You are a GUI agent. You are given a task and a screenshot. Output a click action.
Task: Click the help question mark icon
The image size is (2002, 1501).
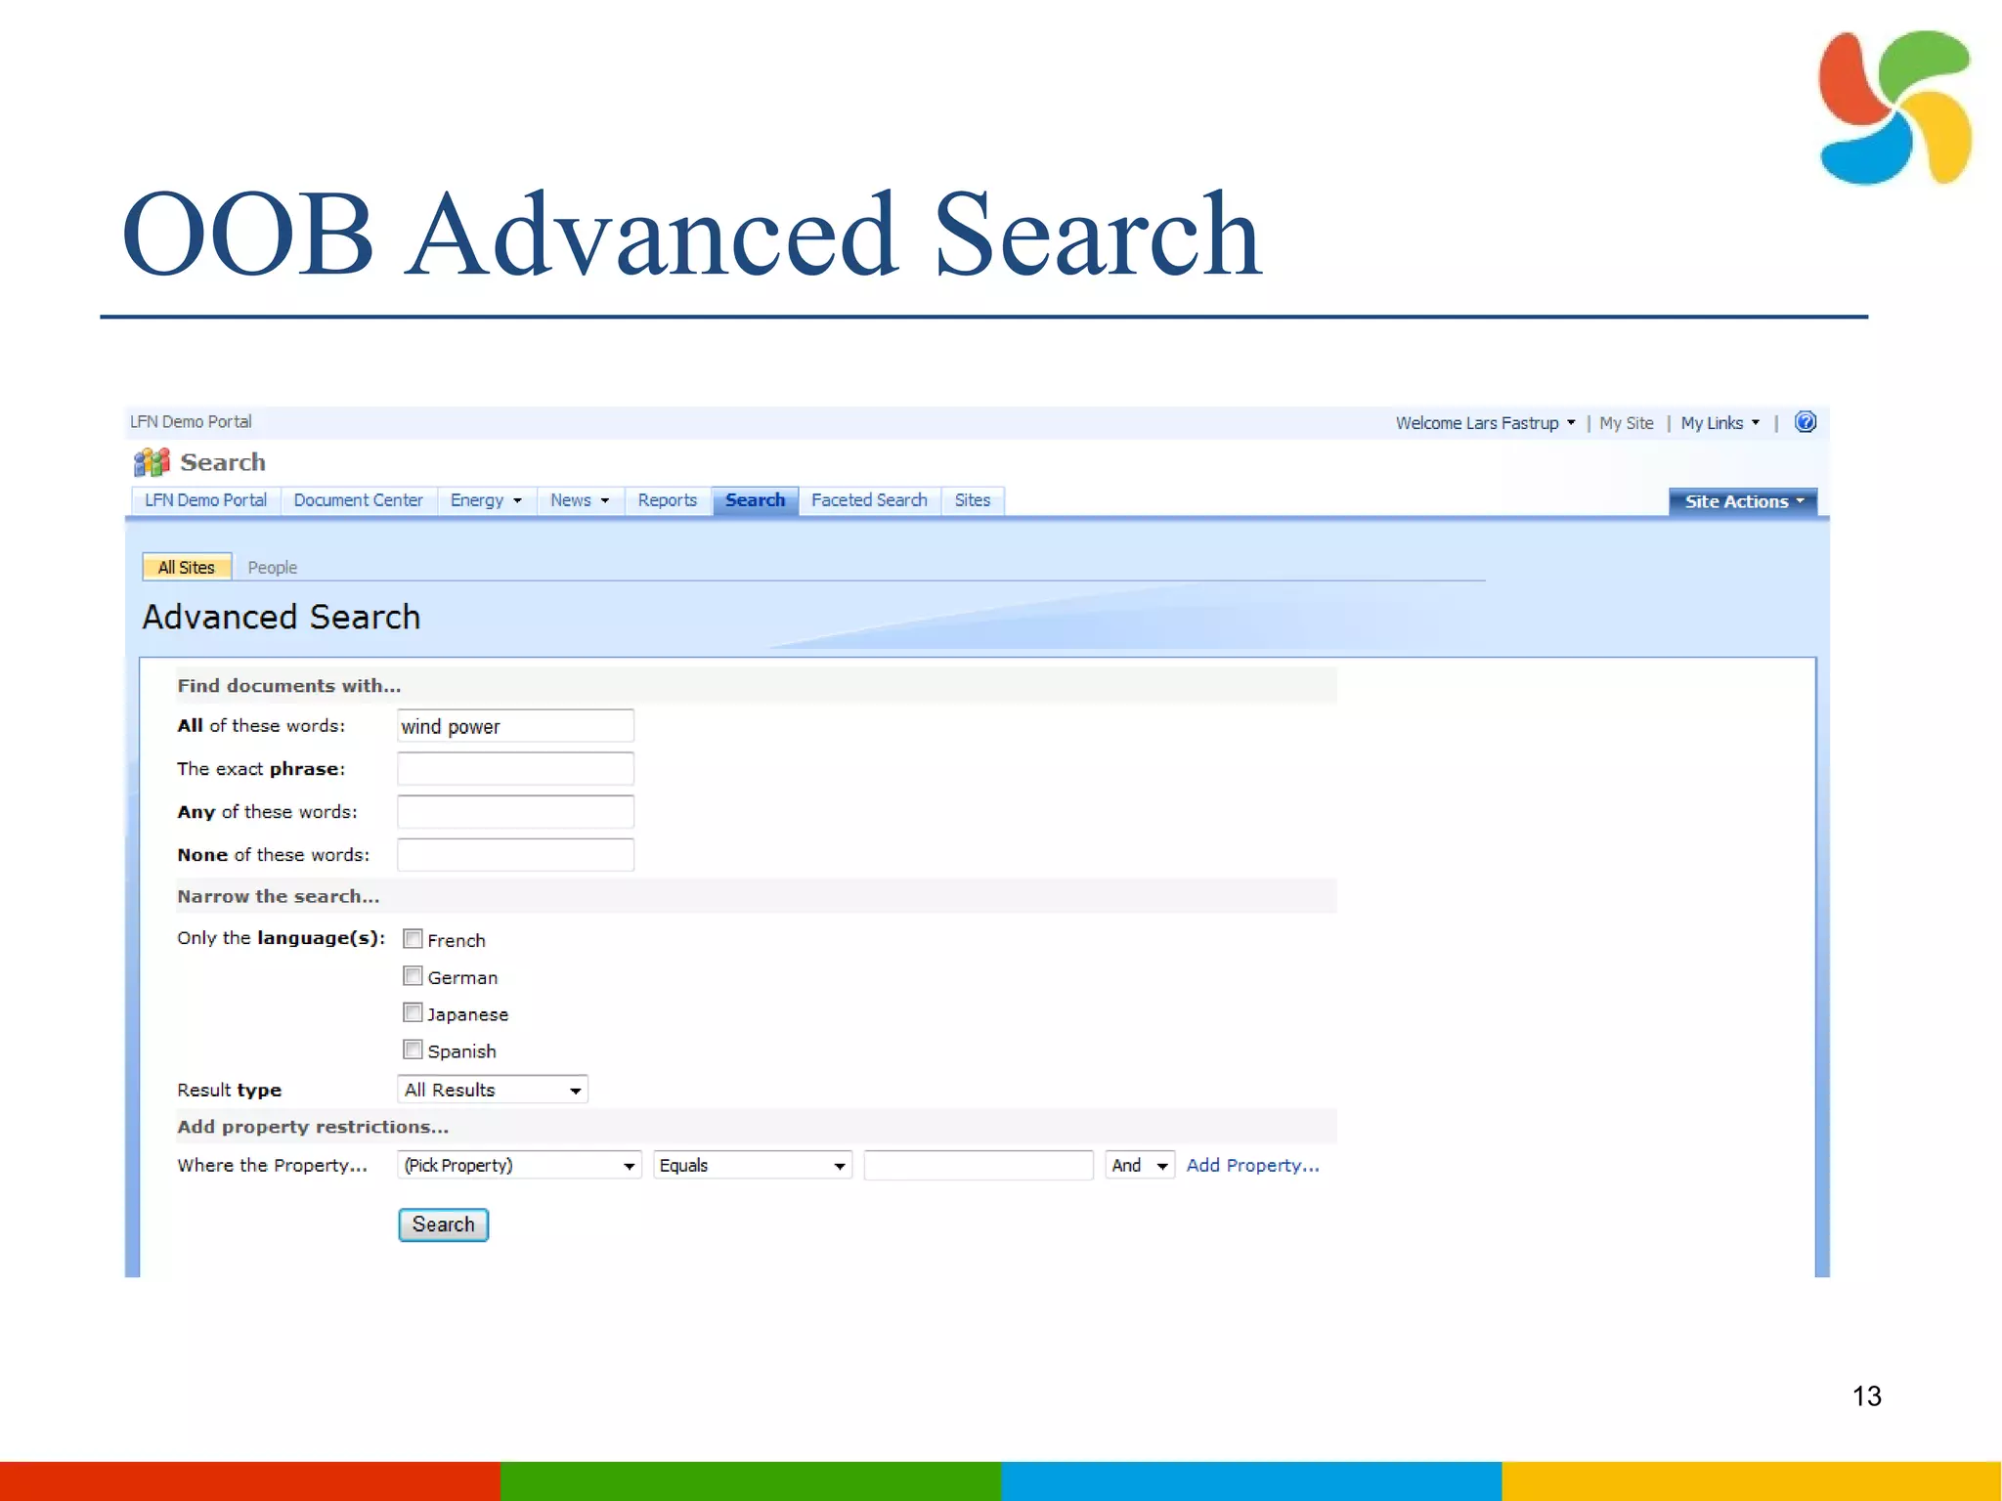coord(1806,422)
